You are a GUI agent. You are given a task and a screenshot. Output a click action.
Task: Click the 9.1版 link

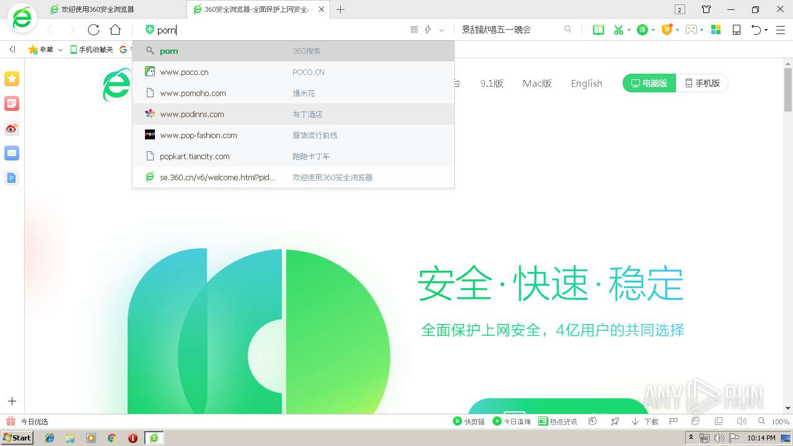(x=492, y=84)
